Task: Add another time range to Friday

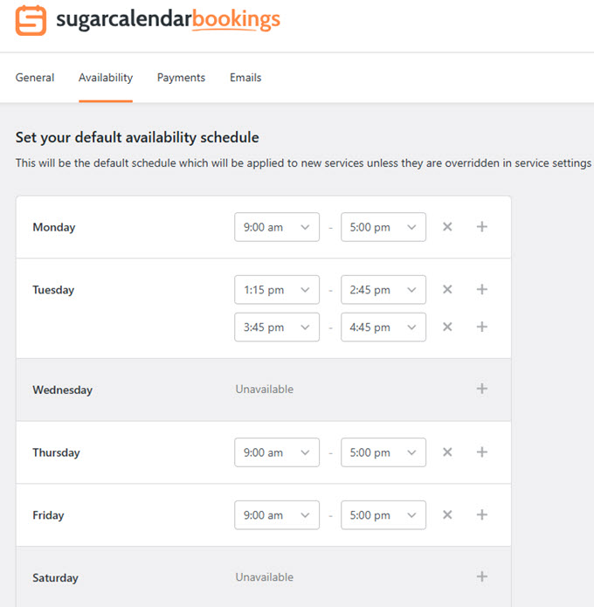Action: (481, 515)
